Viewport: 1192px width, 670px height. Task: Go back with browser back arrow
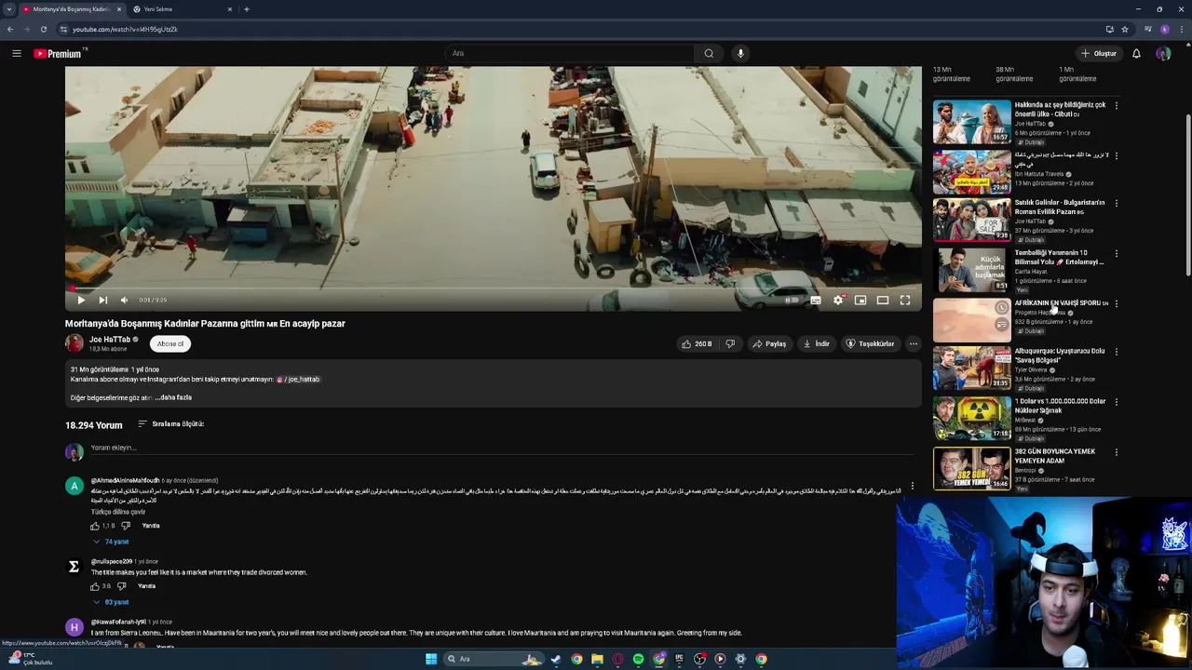(x=9, y=29)
